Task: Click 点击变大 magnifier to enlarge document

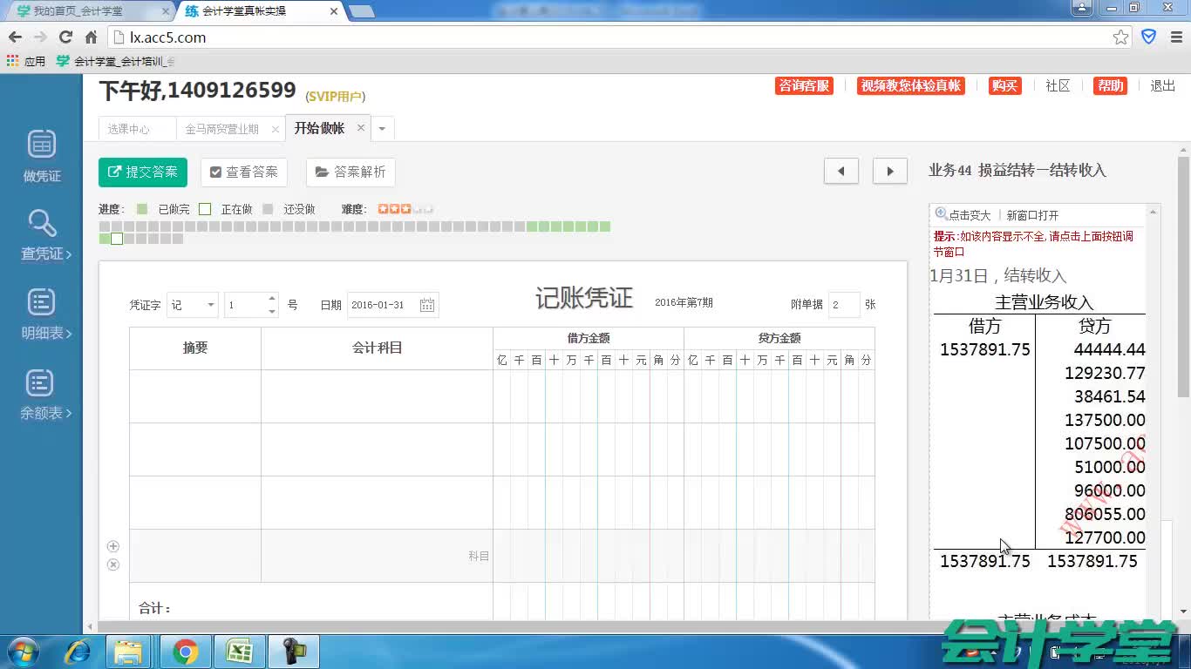Action: pyautogui.click(x=963, y=215)
